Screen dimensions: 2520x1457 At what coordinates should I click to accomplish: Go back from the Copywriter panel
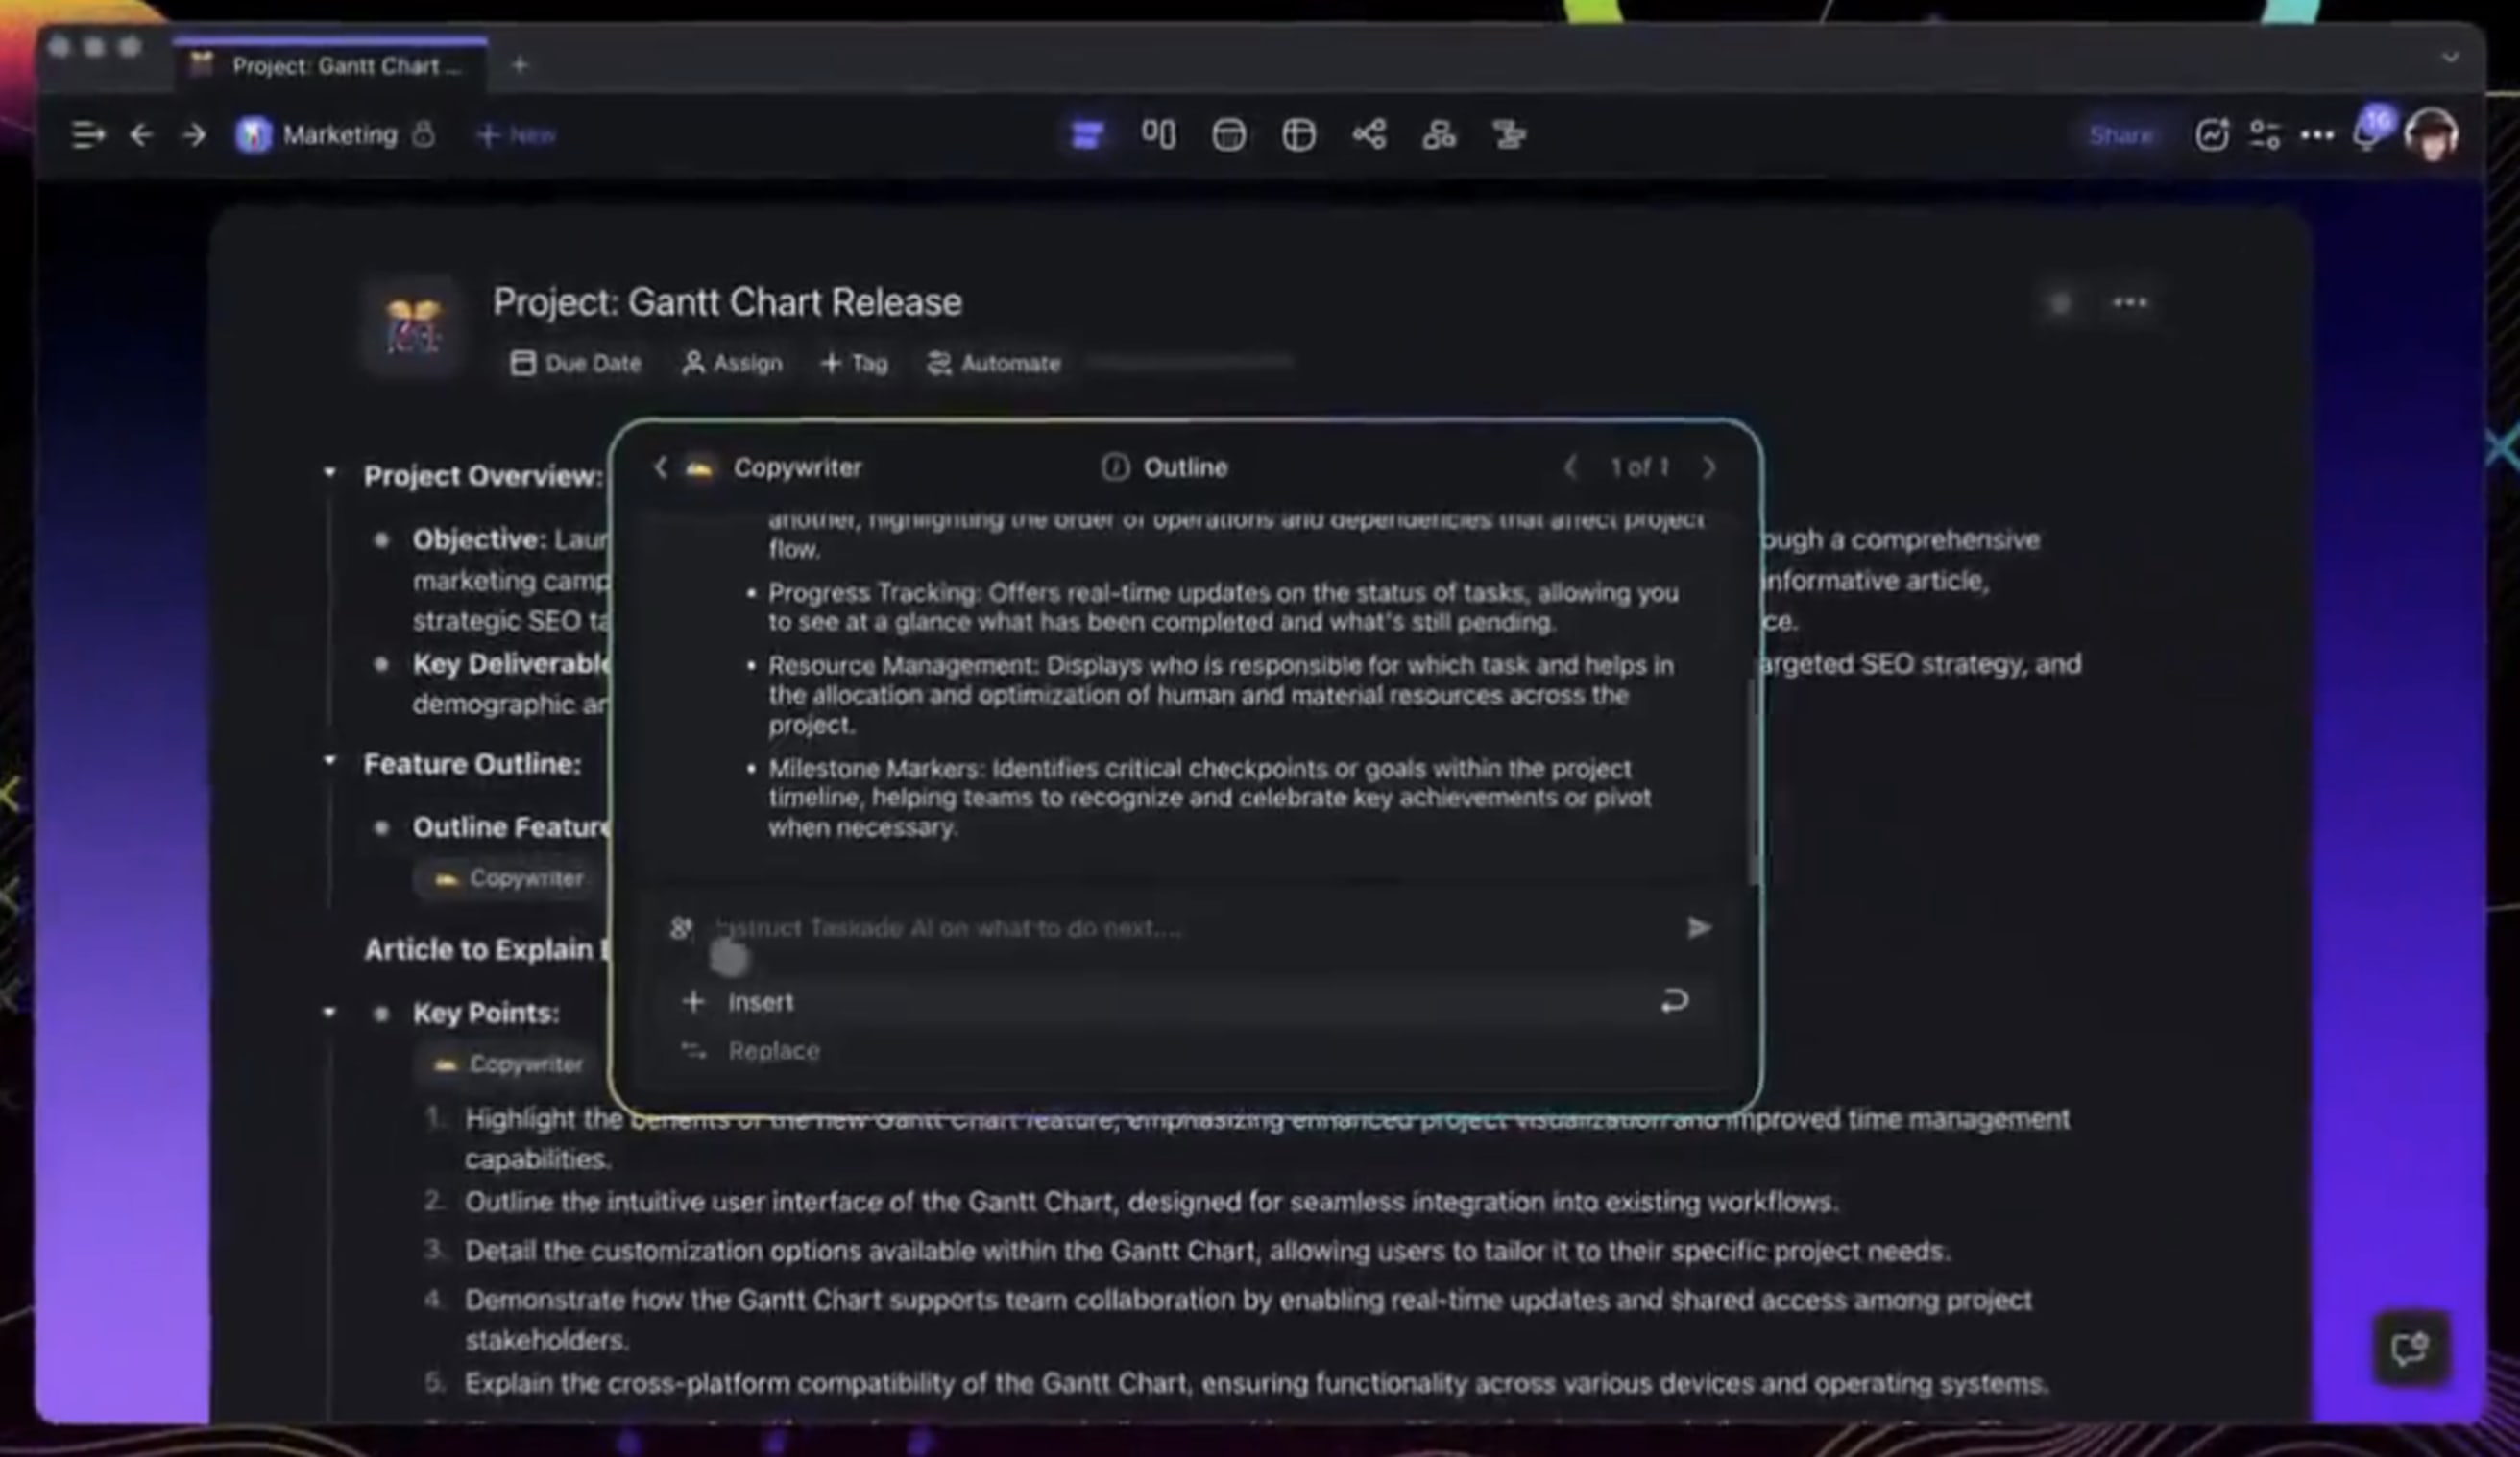[660, 467]
